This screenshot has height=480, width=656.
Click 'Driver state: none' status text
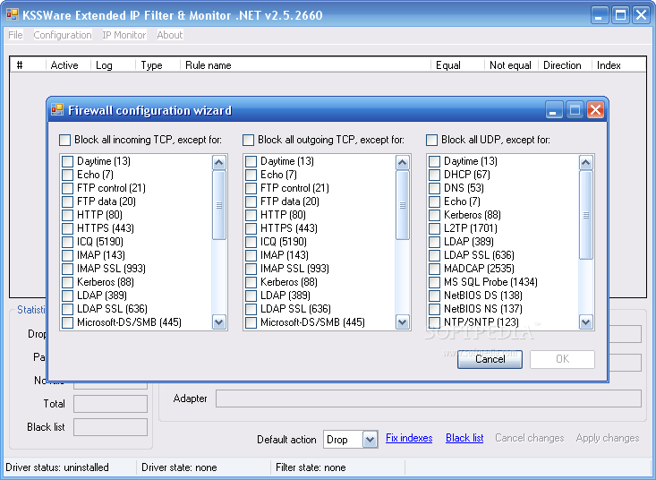point(179,467)
